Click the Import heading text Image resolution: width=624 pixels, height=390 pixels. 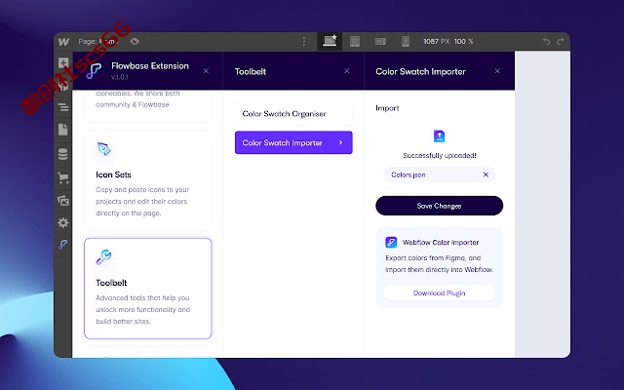(x=387, y=108)
